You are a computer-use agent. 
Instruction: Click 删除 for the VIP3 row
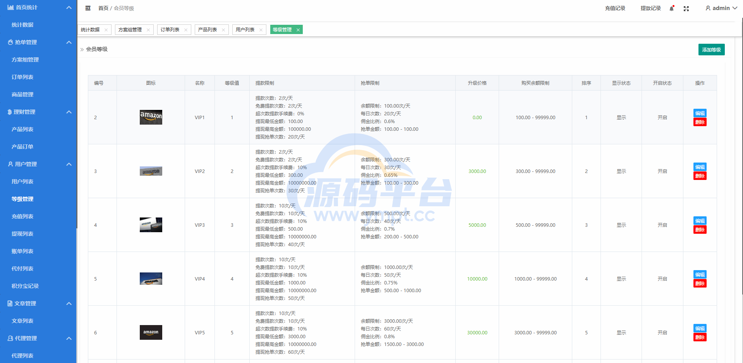click(x=700, y=229)
